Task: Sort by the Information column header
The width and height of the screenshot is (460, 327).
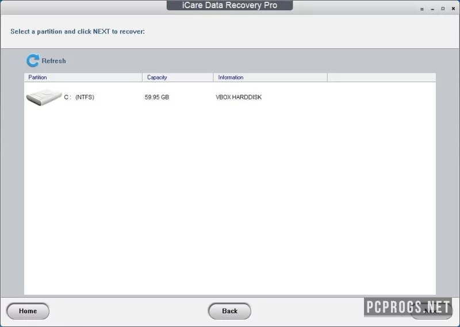Action: (270, 78)
